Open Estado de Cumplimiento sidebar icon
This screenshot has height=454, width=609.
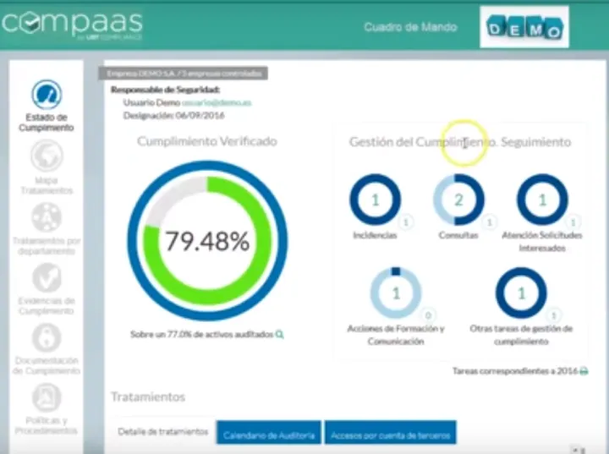click(47, 94)
